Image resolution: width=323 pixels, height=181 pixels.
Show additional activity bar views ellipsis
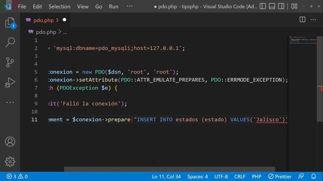click(10, 102)
